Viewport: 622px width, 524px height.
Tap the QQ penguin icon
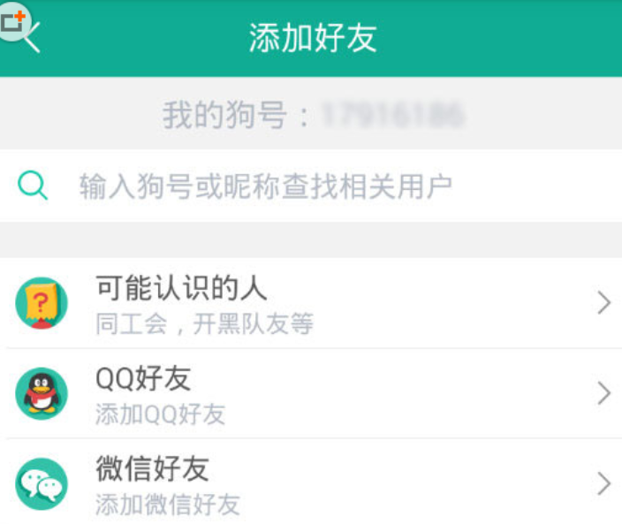tap(42, 393)
